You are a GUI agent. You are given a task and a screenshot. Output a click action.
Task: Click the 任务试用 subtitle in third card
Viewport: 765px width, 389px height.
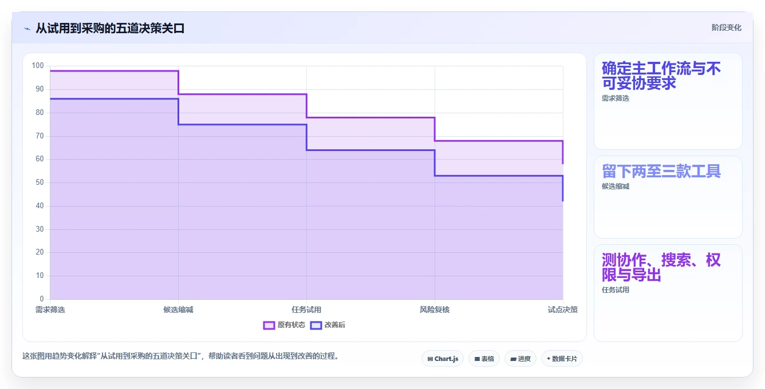pos(616,290)
